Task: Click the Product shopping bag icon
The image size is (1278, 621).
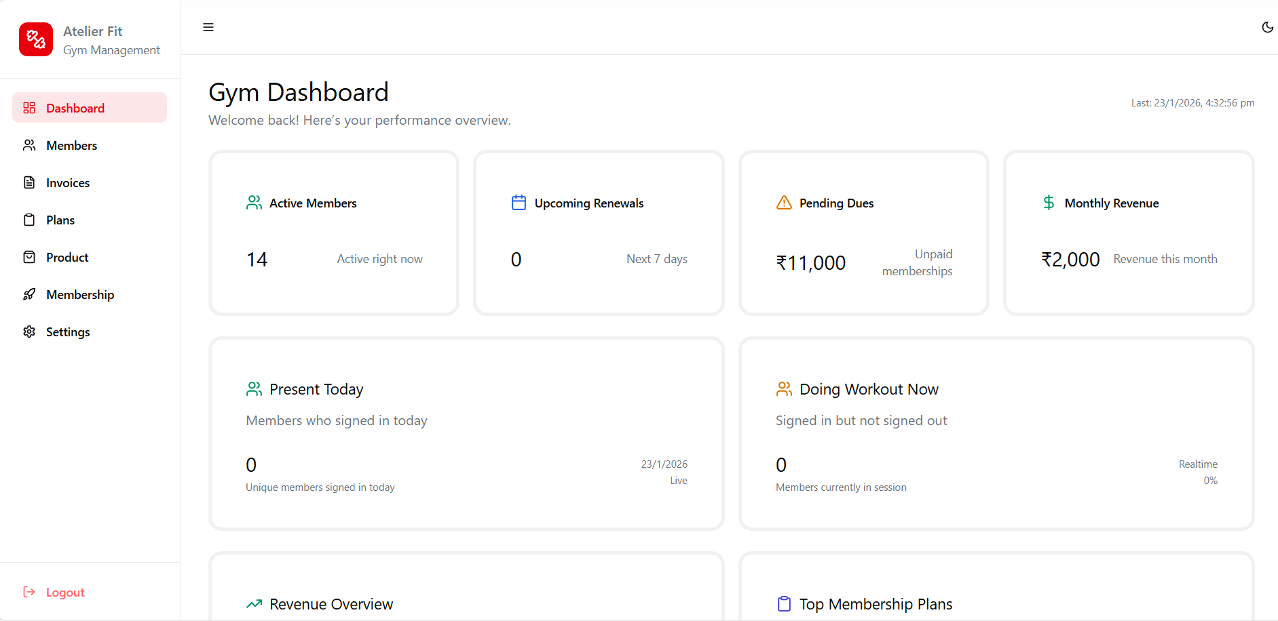Action: (29, 257)
